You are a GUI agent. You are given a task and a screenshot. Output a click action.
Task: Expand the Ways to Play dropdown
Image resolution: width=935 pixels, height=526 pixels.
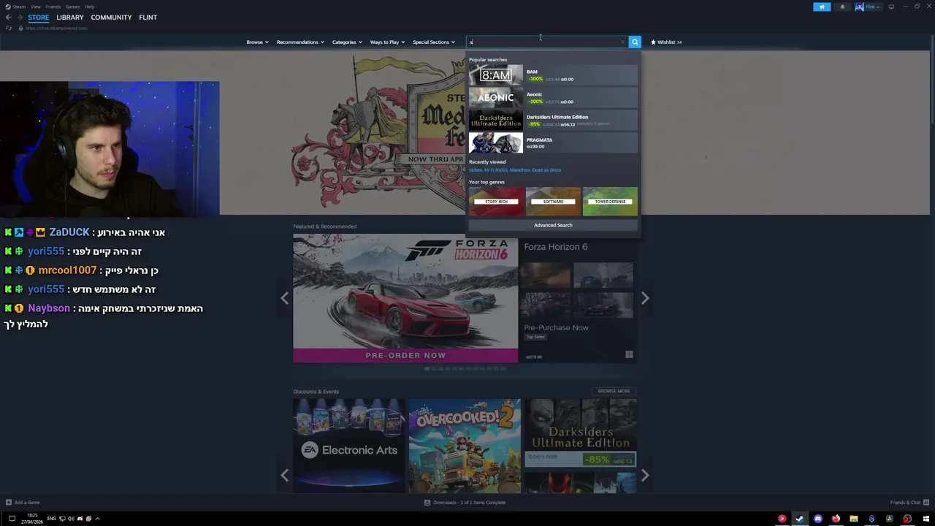click(x=387, y=42)
